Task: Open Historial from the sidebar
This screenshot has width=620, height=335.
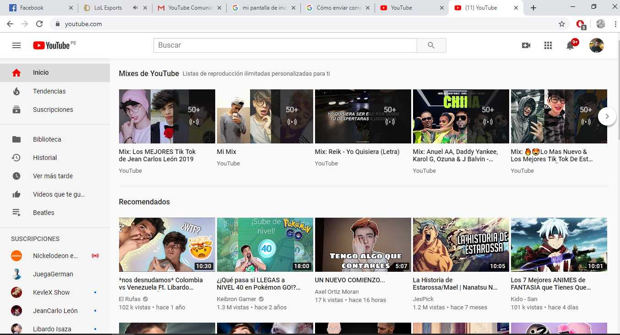Action: click(44, 157)
